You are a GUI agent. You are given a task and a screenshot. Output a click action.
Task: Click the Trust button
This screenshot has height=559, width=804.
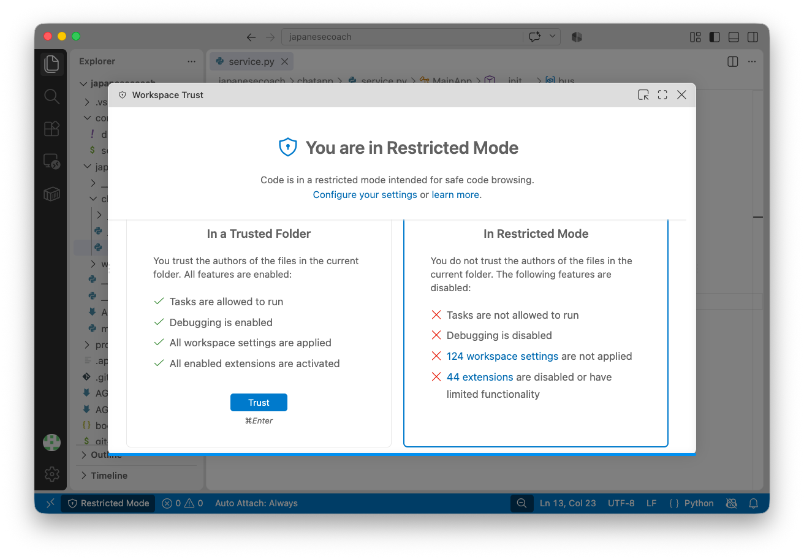click(259, 403)
